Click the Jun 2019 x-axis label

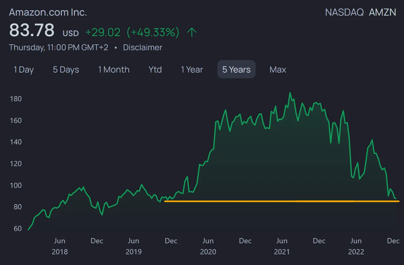point(134,246)
